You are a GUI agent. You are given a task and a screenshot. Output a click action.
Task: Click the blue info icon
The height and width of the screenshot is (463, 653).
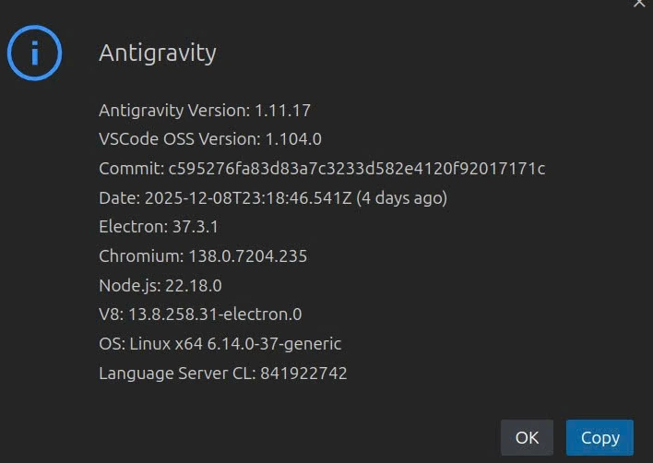(35, 53)
